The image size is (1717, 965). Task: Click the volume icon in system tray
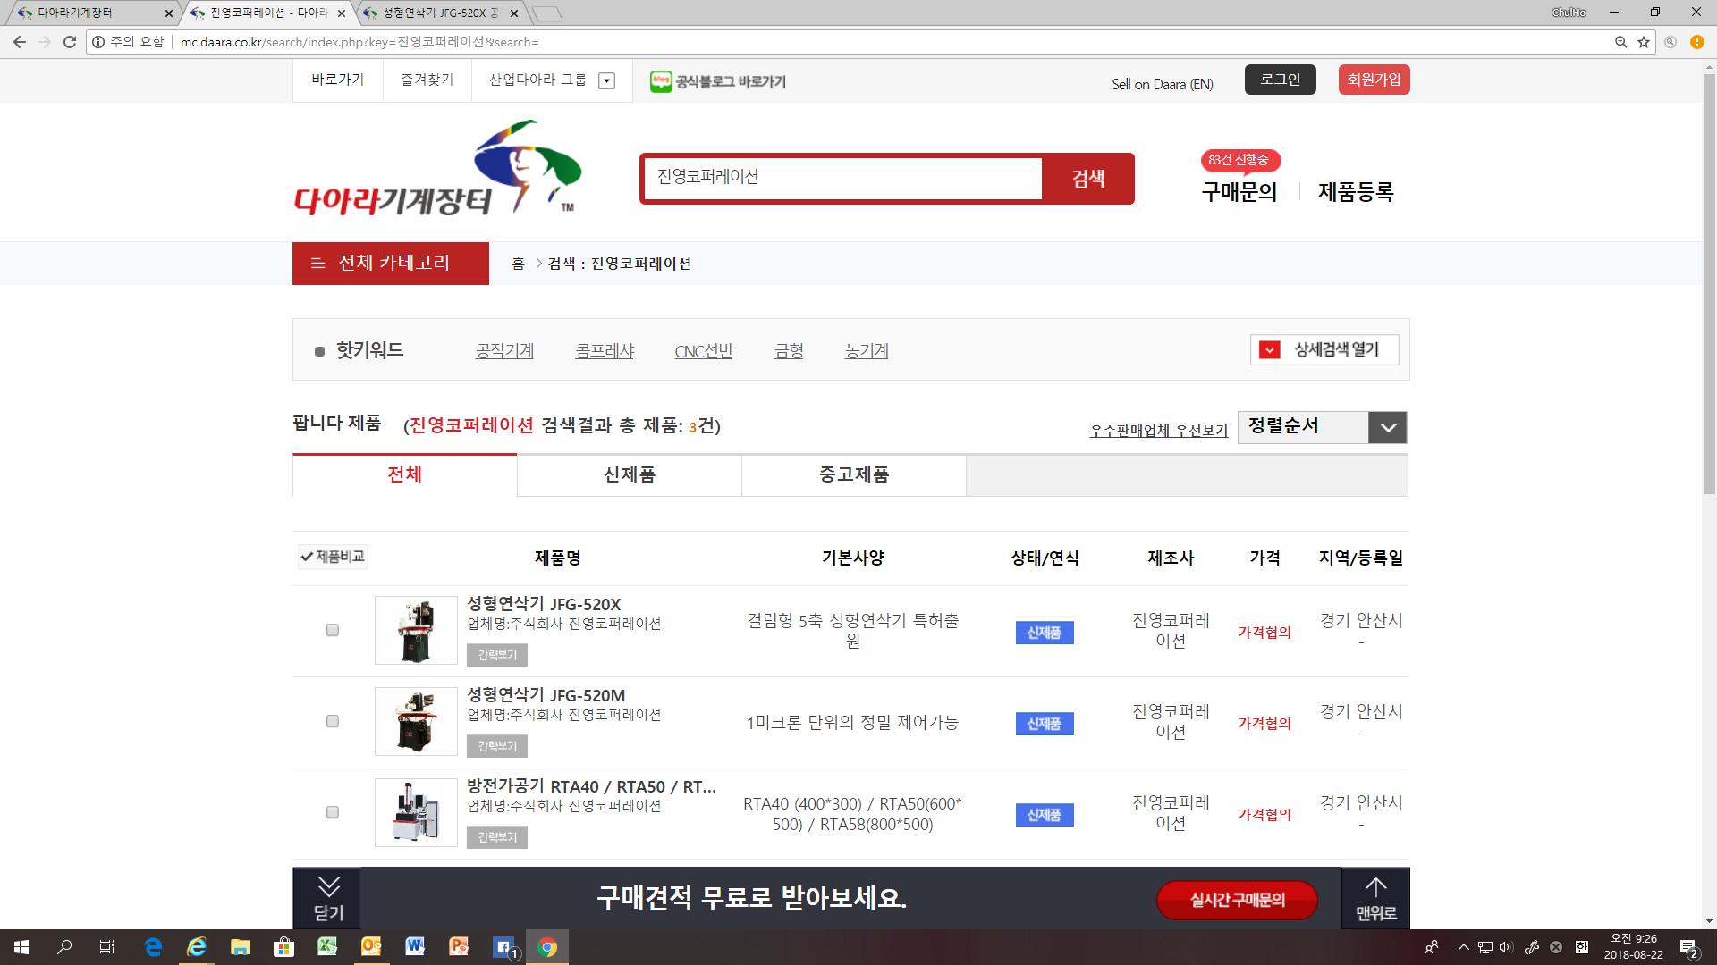click(1506, 947)
